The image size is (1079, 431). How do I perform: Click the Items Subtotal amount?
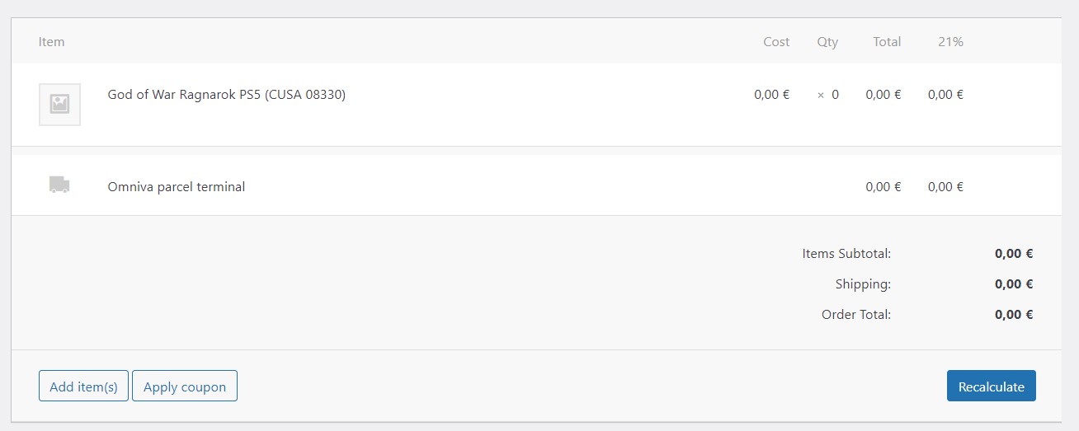pyautogui.click(x=1014, y=254)
